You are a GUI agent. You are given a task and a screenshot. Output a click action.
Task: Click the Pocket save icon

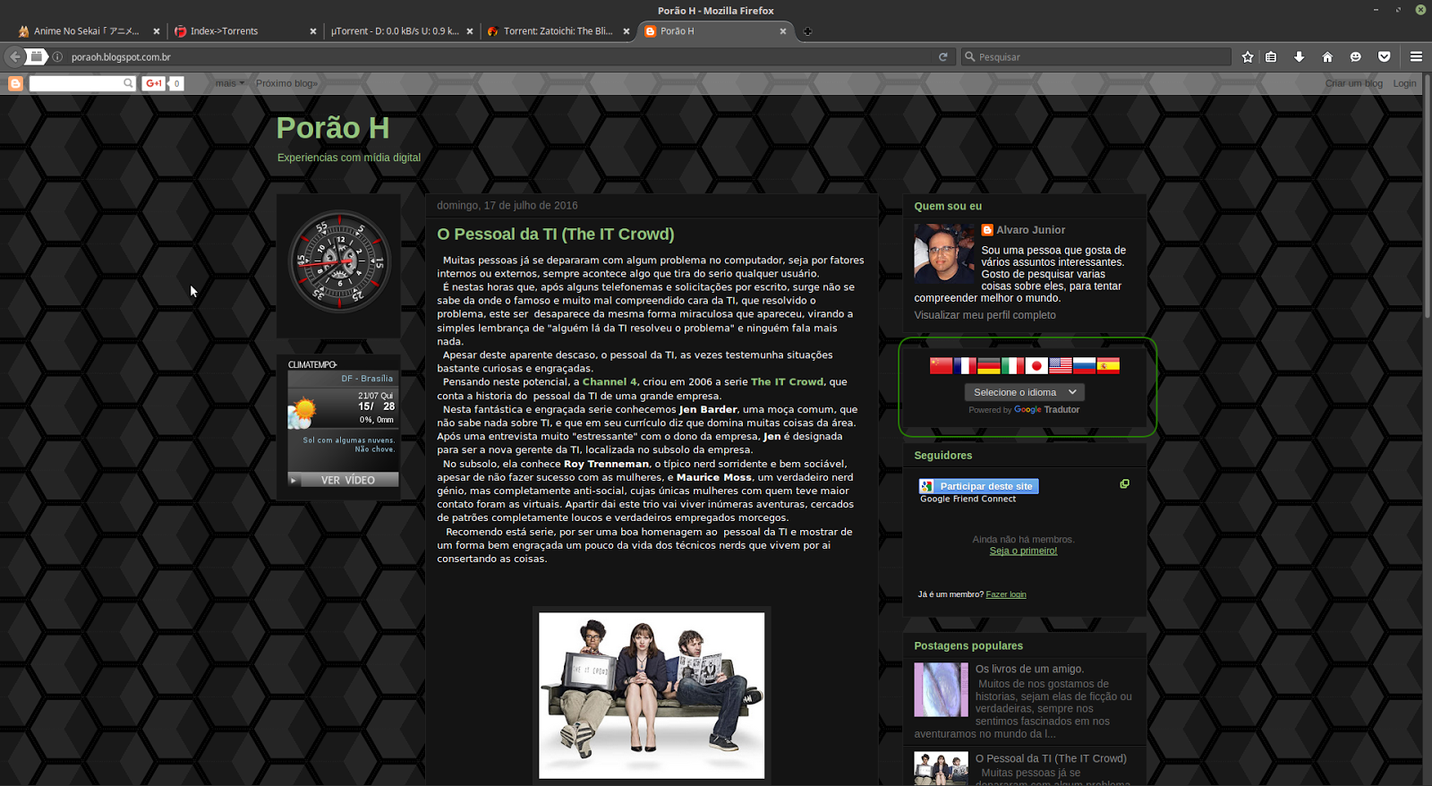tap(1384, 56)
